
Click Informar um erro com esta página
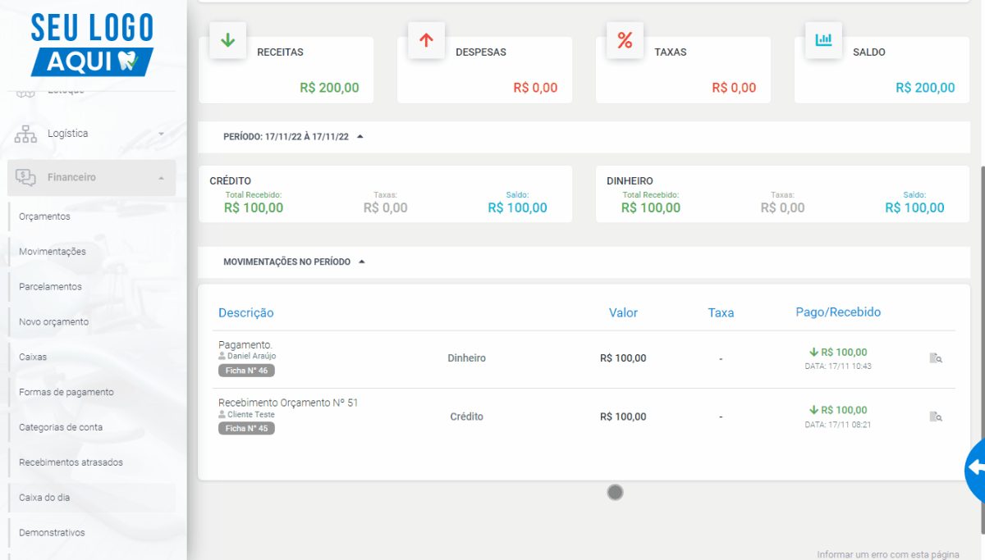888,554
